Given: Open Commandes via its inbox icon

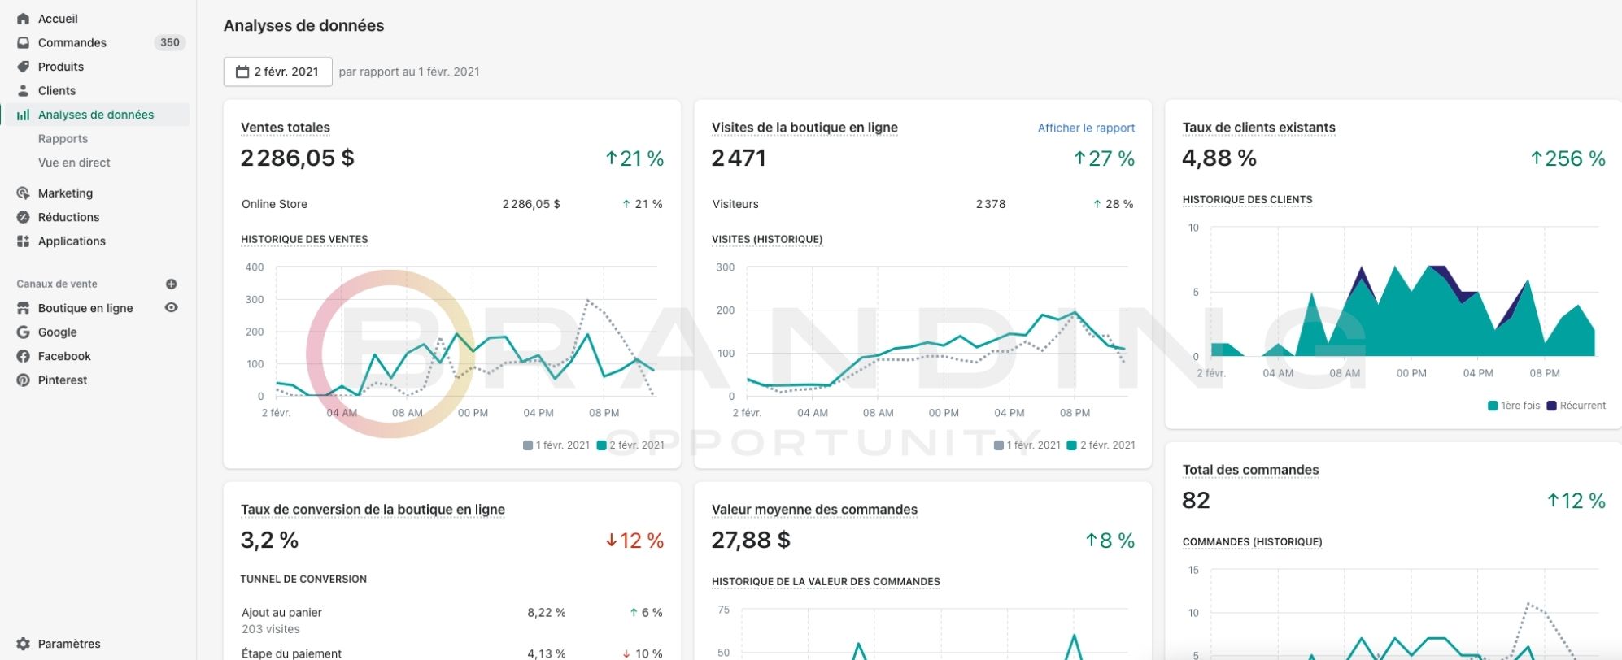Looking at the screenshot, I should [x=23, y=42].
